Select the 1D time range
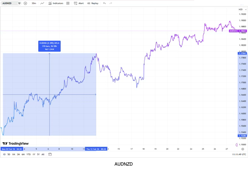This screenshot has height=170, width=248. point(4,154)
